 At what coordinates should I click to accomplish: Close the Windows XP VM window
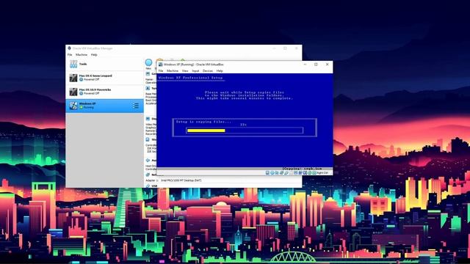(327, 65)
